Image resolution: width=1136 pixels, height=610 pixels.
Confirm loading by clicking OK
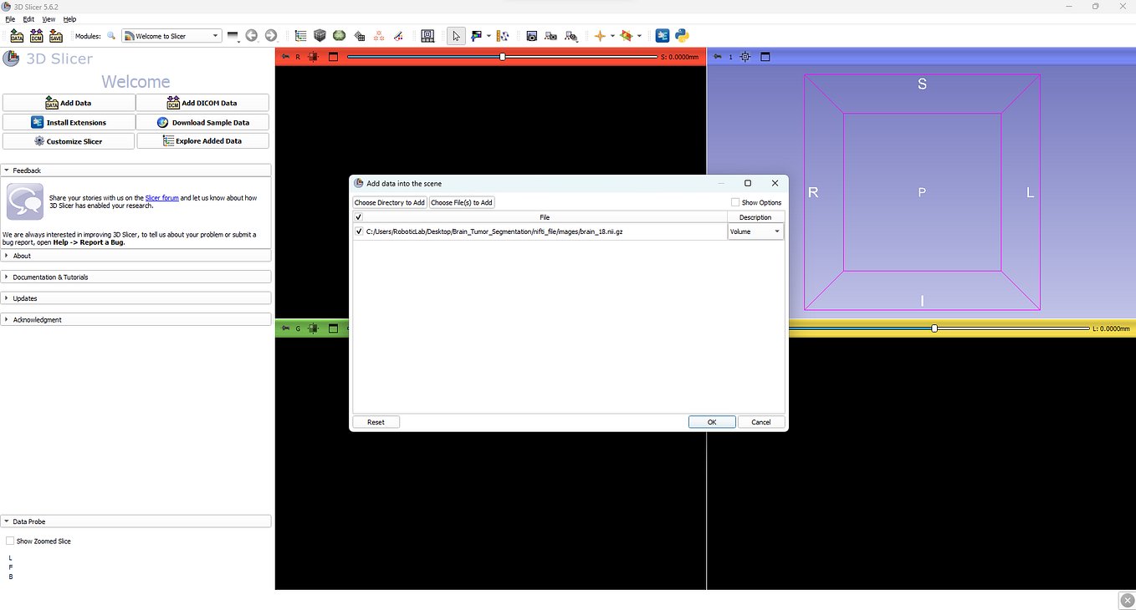712,421
